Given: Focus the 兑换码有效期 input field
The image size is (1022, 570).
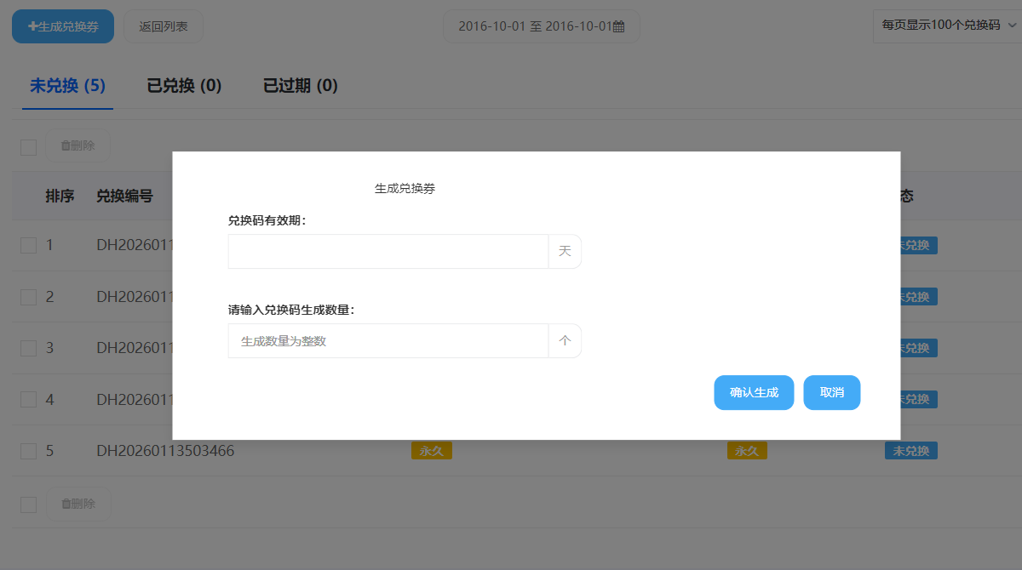Looking at the screenshot, I should (x=388, y=252).
